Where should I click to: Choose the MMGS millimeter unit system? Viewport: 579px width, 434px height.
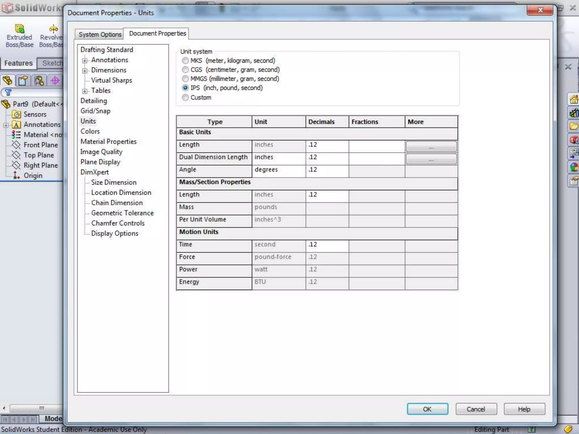pyautogui.click(x=185, y=79)
